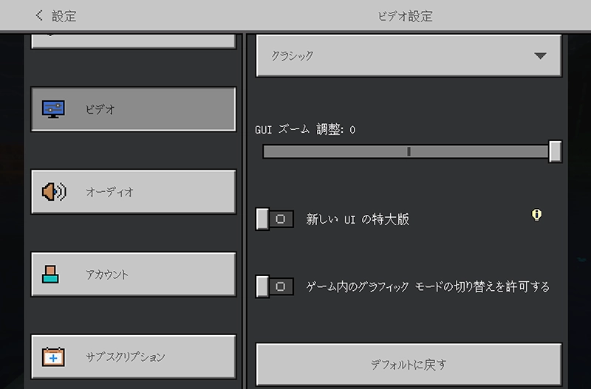Click the 設定 text in the header
Viewport: 591px width, 389px height.
64,16
